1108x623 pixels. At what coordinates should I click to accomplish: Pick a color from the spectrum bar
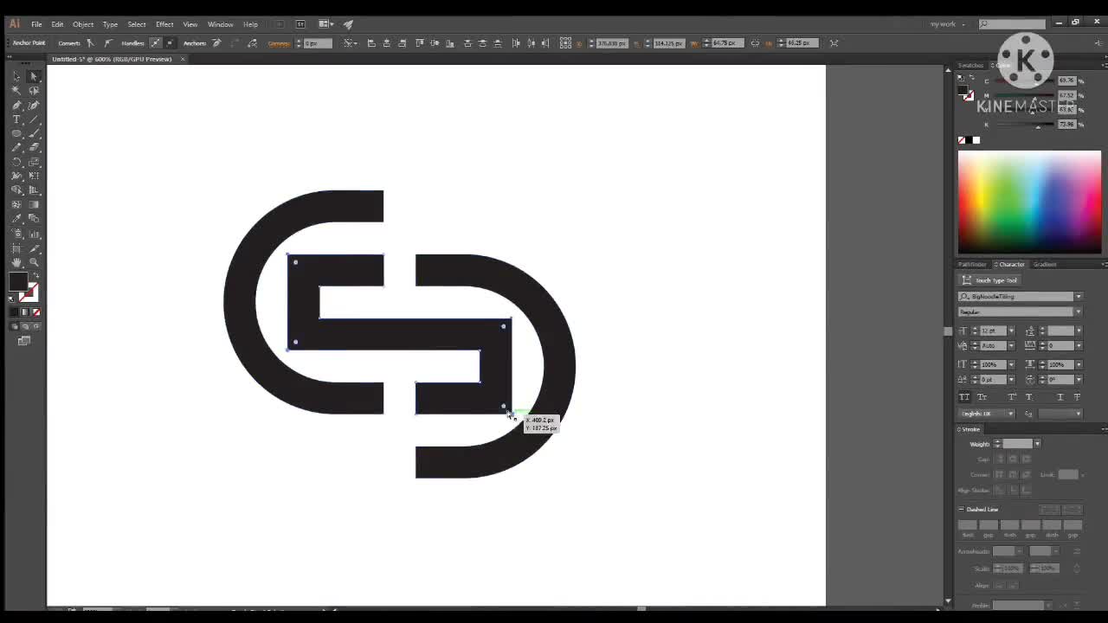pos(1029,202)
